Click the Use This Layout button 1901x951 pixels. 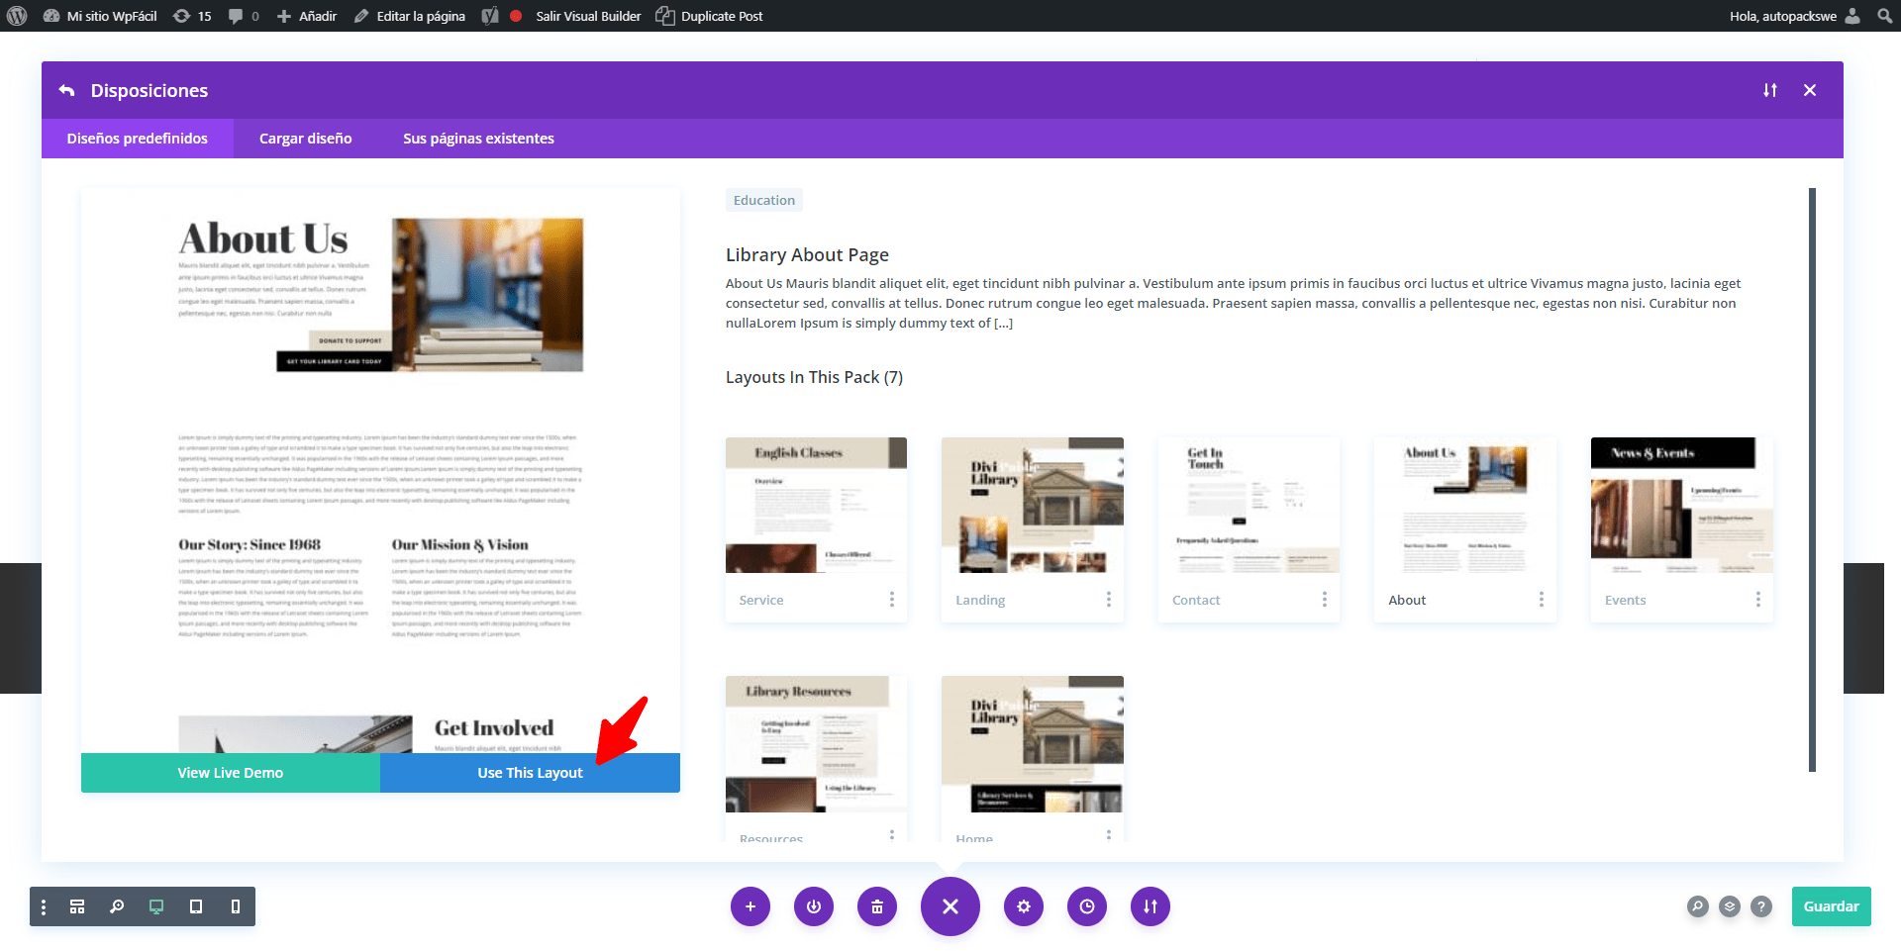pyautogui.click(x=531, y=773)
